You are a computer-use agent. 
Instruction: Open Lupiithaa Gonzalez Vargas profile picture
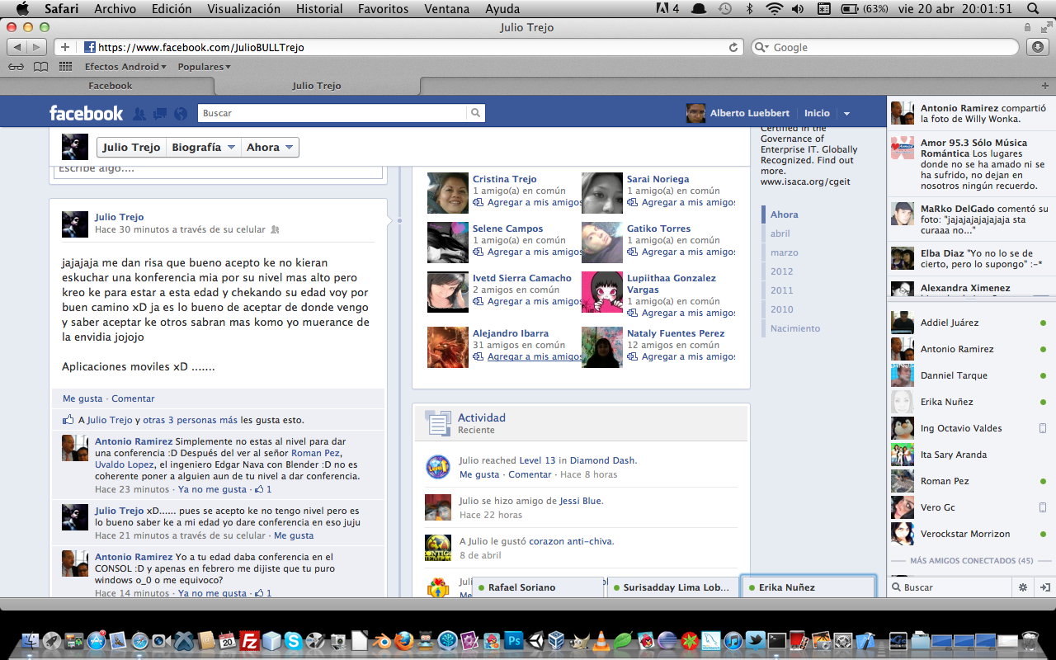click(x=602, y=292)
